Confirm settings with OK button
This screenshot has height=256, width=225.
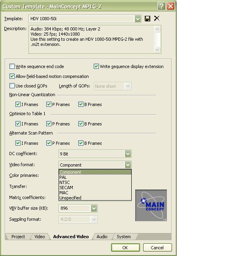125,248
